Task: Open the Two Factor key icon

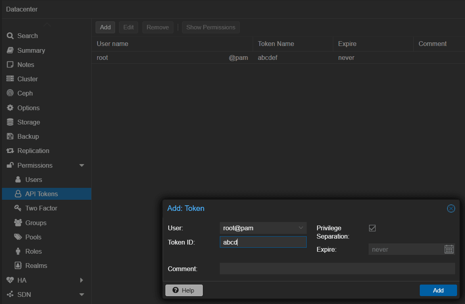Action: tap(17, 208)
